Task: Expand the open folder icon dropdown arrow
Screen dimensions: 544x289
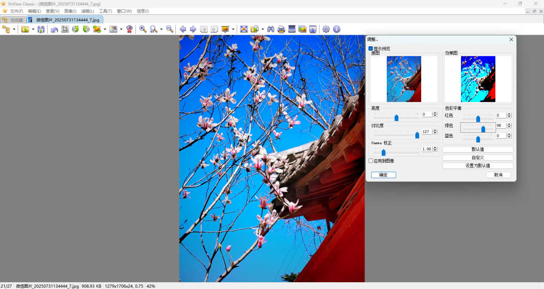Action: [33, 29]
